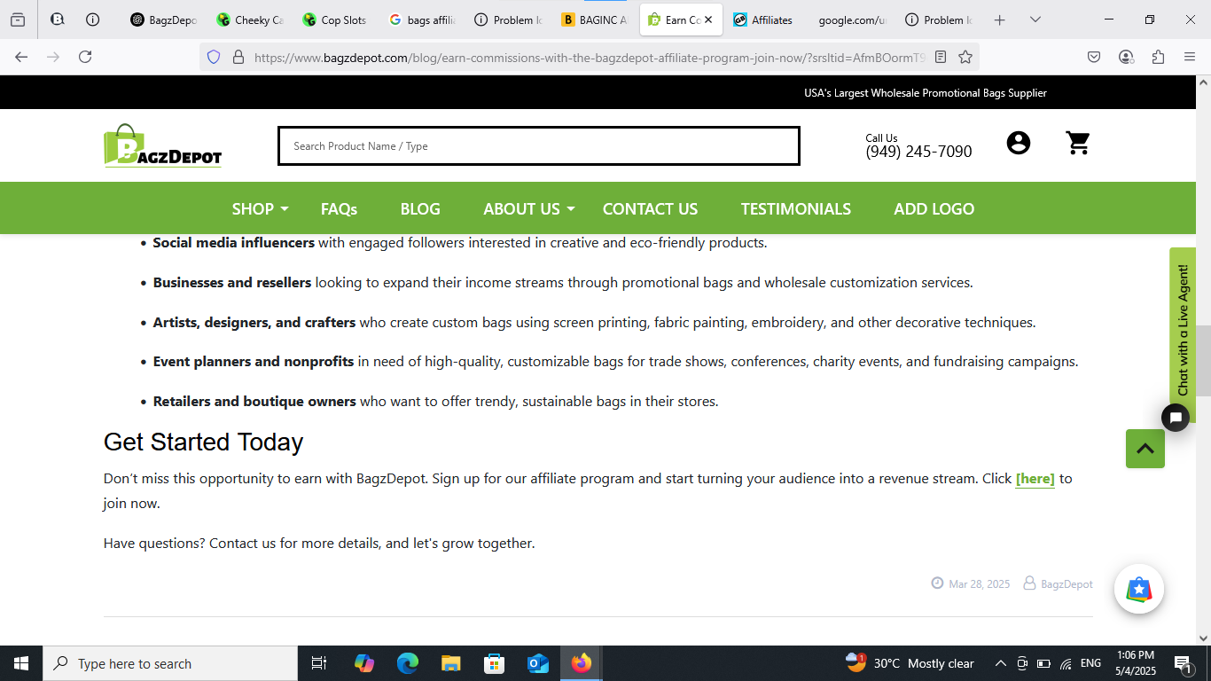Screen dimensions: 1211x681
Task: Open CONTACT US navigation item
Action: pos(650,208)
